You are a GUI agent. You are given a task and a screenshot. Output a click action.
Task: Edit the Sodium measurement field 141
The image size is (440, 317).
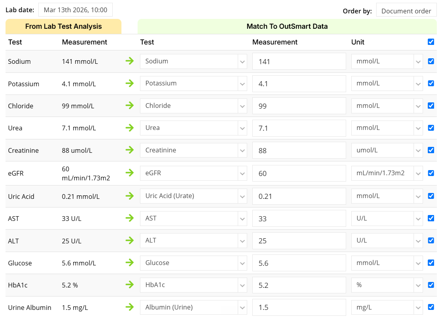tap(299, 61)
